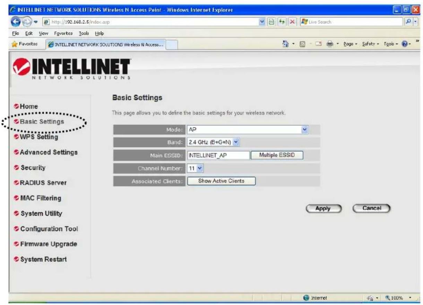The width and height of the screenshot is (423, 305).
Task: Click the Read Mail icon in command bar
Action: tap(318, 44)
